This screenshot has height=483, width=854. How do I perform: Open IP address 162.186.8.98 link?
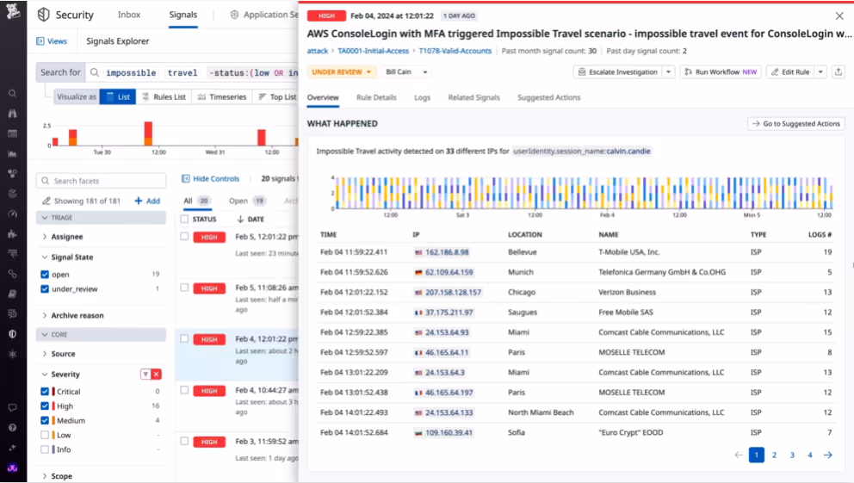[447, 252]
